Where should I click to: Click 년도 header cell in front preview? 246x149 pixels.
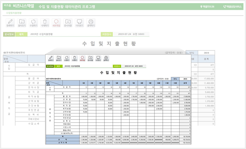point(175,79)
